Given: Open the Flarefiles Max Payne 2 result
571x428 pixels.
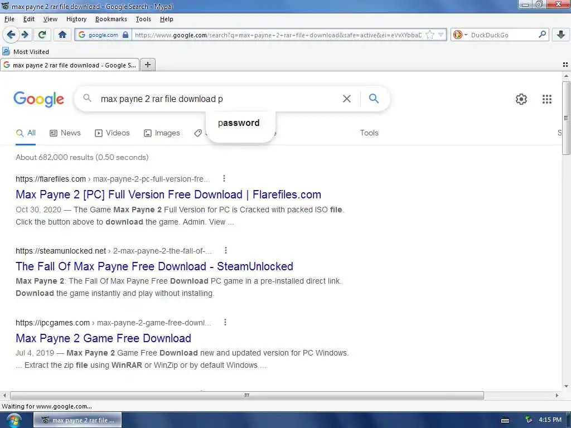Looking at the screenshot, I should [x=168, y=194].
